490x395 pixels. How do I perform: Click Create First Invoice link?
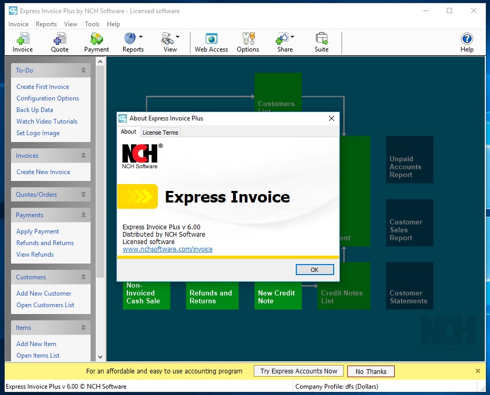[43, 87]
